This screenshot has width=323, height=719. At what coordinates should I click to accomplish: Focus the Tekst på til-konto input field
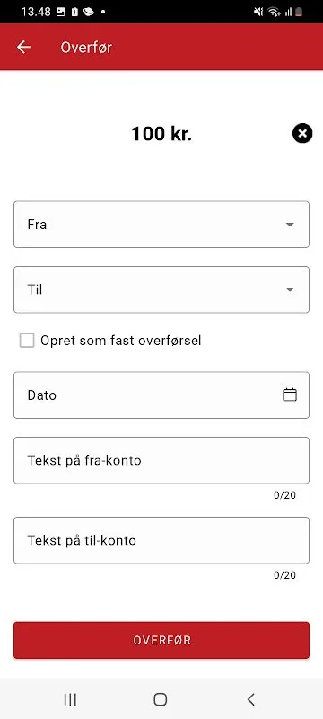pyautogui.click(x=161, y=540)
